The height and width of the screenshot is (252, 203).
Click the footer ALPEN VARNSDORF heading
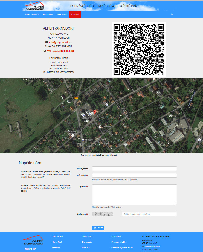click(x=155, y=237)
